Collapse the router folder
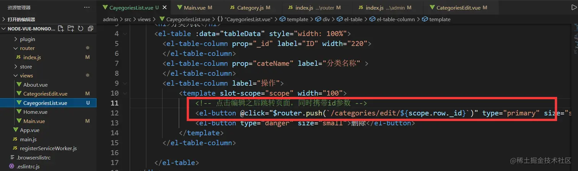The width and height of the screenshot is (578, 171). tap(16, 48)
